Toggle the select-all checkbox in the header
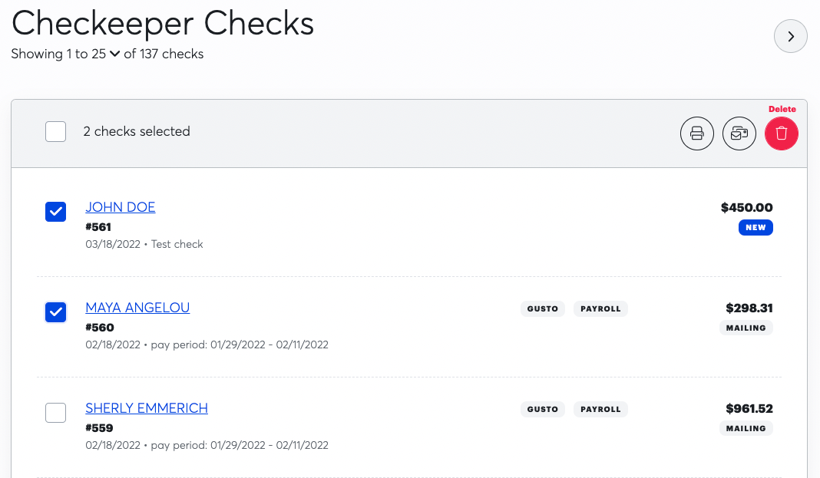Image resolution: width=820 pixels, height=478 pixels. point(55,131)
